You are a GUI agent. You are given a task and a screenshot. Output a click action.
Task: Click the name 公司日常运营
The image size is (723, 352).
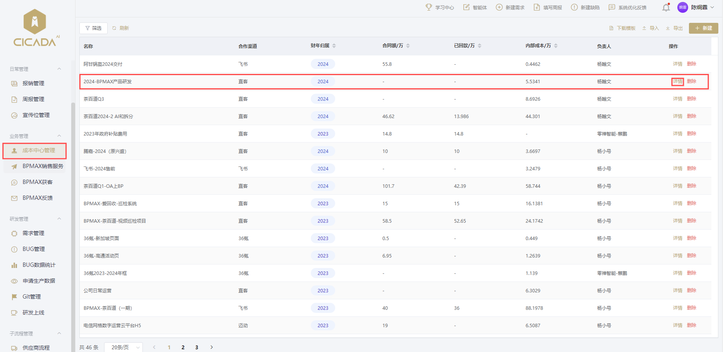pyautogui.click(x=97, y=291)
